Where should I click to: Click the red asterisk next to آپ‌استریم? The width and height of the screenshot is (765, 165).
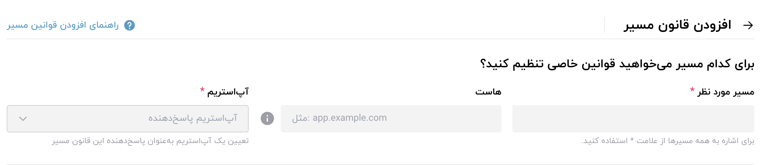202,90
